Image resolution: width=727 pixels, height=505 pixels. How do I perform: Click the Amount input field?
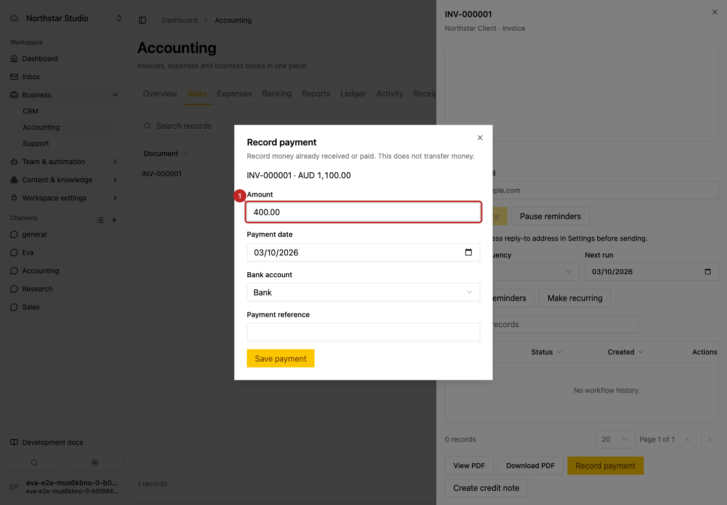(x=363, y=212)
